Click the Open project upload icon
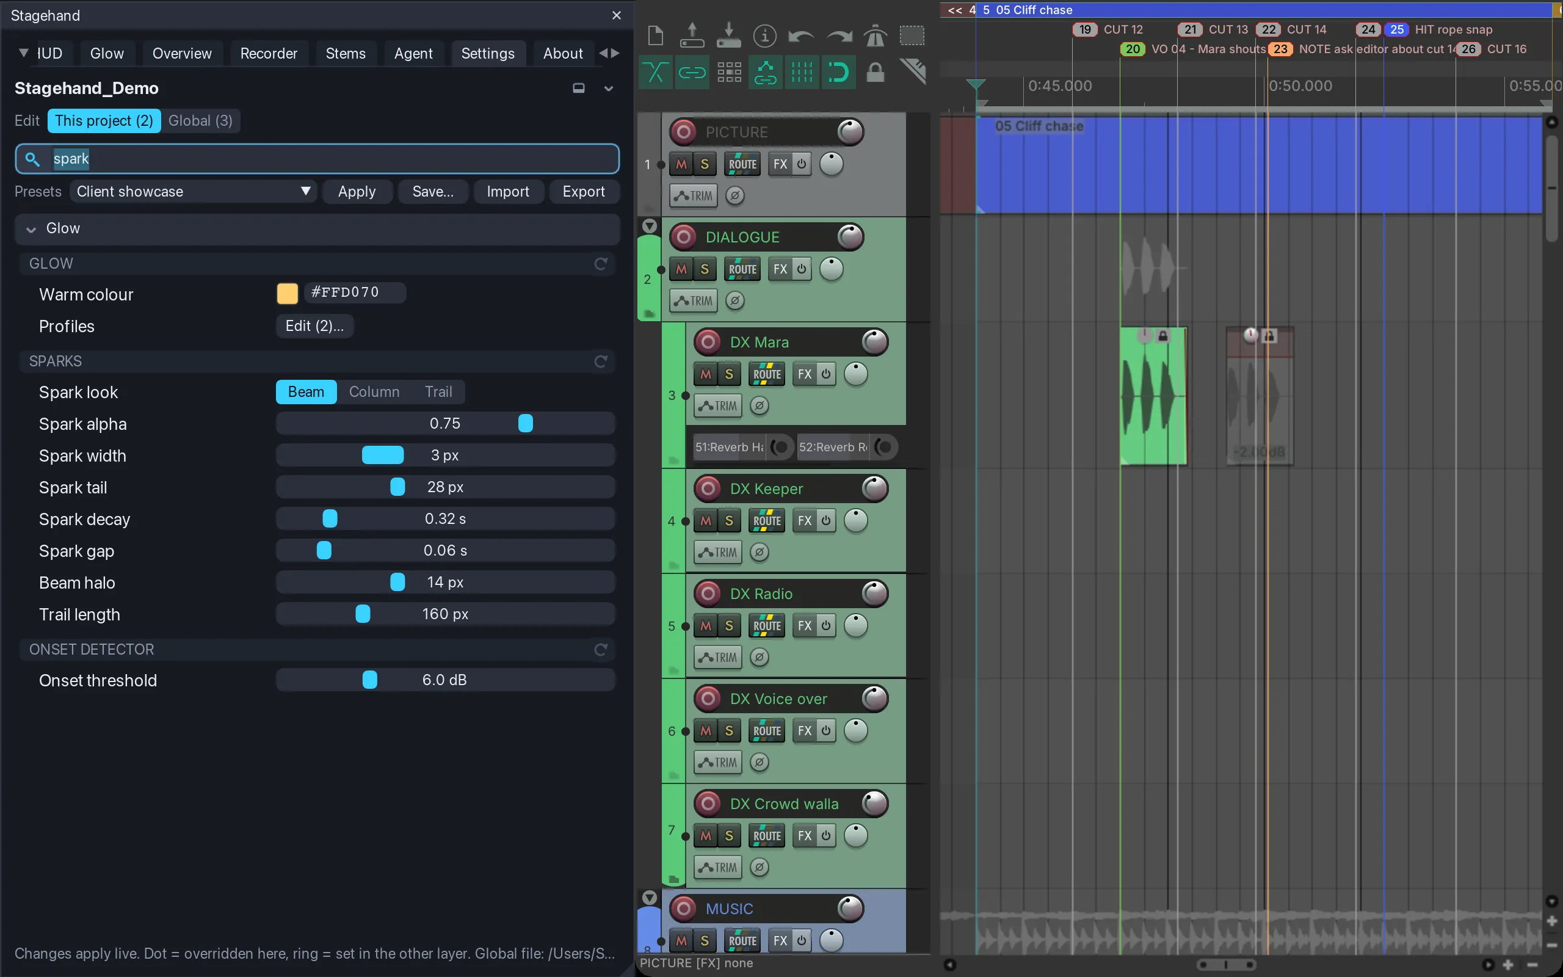The height and width of the screenshot is (977, 1563). (692, 35)
